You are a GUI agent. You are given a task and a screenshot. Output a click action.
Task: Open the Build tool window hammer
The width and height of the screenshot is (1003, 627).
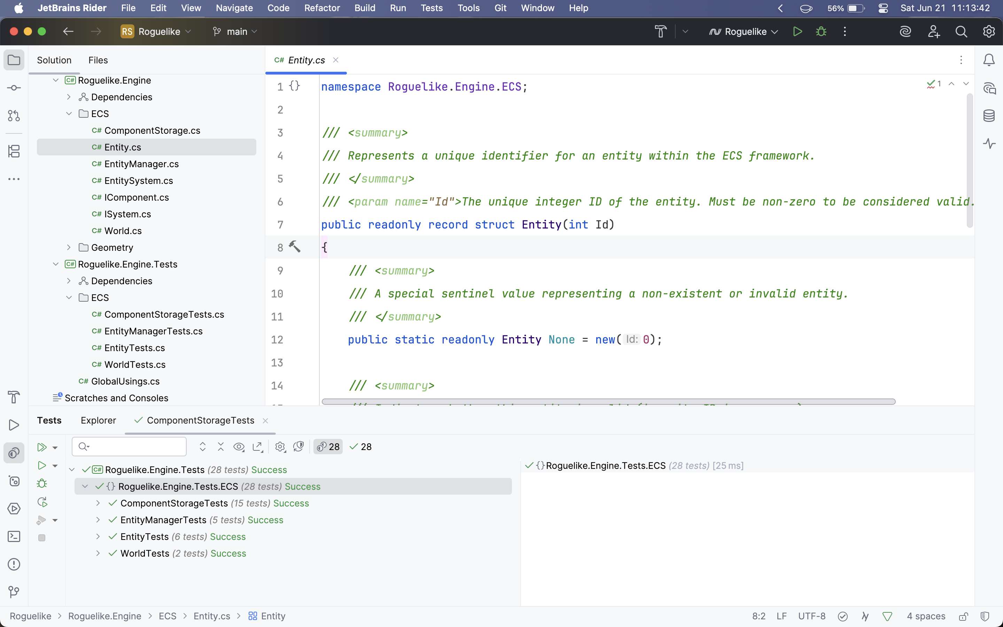point(14,397)
